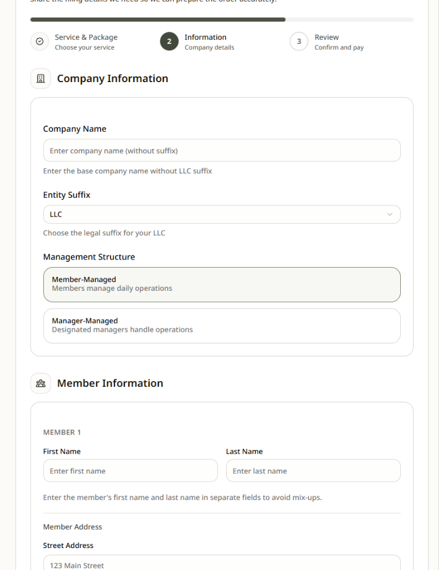Screen dimensions: 439x570
Task: Click the First Name field
Action: [130, 471]
